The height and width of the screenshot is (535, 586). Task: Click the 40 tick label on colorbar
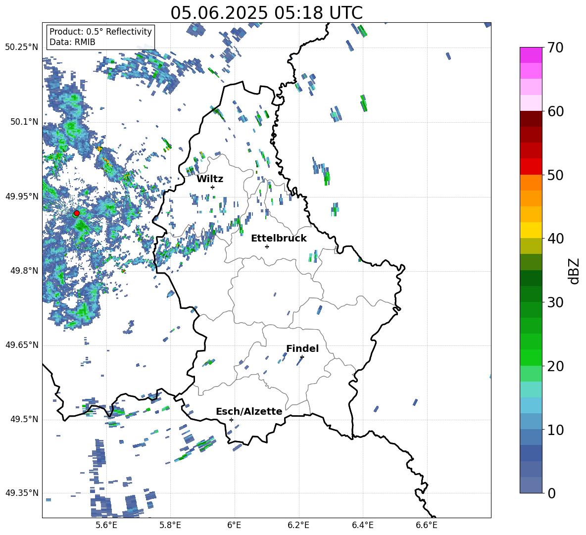(555, 239)
